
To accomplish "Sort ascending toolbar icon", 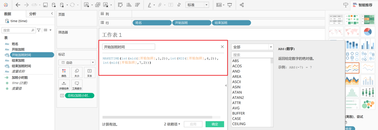I will pos(129,5).
